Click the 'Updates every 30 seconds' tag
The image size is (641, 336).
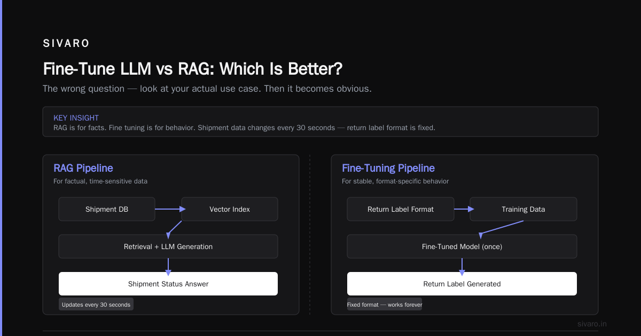coord(96,305)
